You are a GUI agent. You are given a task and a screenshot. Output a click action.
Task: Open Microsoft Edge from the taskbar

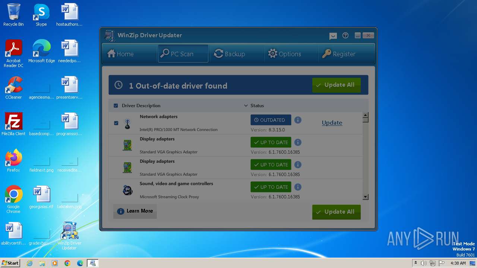click(x=80, y=263)
